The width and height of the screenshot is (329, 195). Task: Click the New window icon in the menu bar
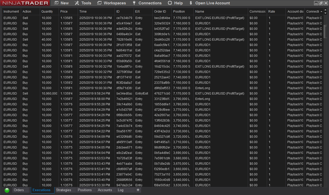click(57, 3)
